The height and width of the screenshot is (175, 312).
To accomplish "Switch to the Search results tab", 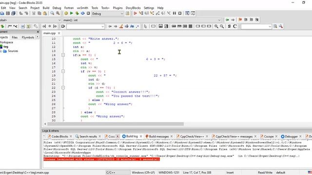I will coord(88,136).
